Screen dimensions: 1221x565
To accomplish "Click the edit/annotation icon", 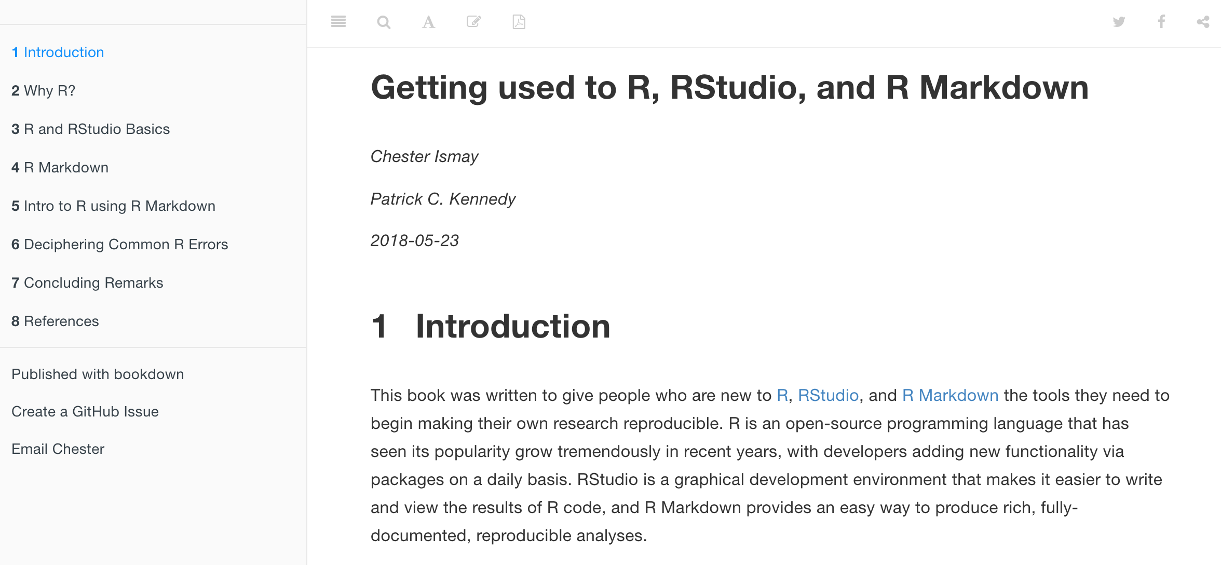I will click(x=473, y=22).
